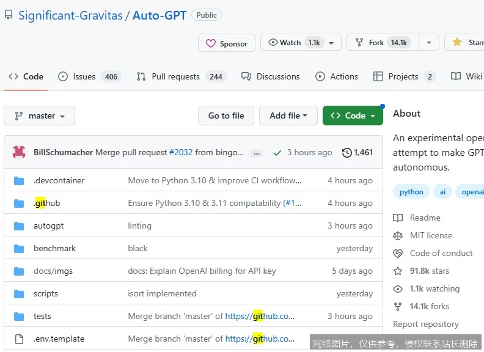
Task: Open the Actions tab
Action: pyautogui.click(x=337, y=76)
